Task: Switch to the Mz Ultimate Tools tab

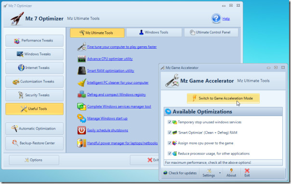Action: tap(97, 33)
